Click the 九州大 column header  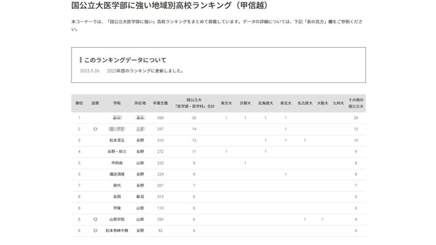tap(339, 103)
